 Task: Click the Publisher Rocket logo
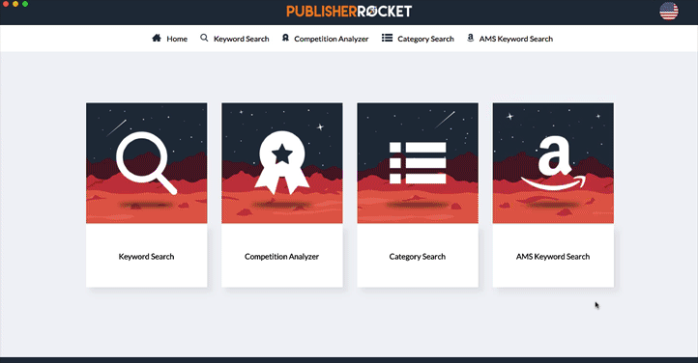click(x=349, y=12)
